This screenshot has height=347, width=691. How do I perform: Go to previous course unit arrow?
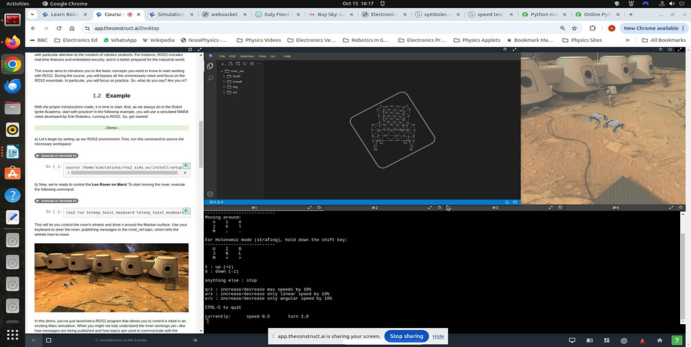click(x=34, y=340)
